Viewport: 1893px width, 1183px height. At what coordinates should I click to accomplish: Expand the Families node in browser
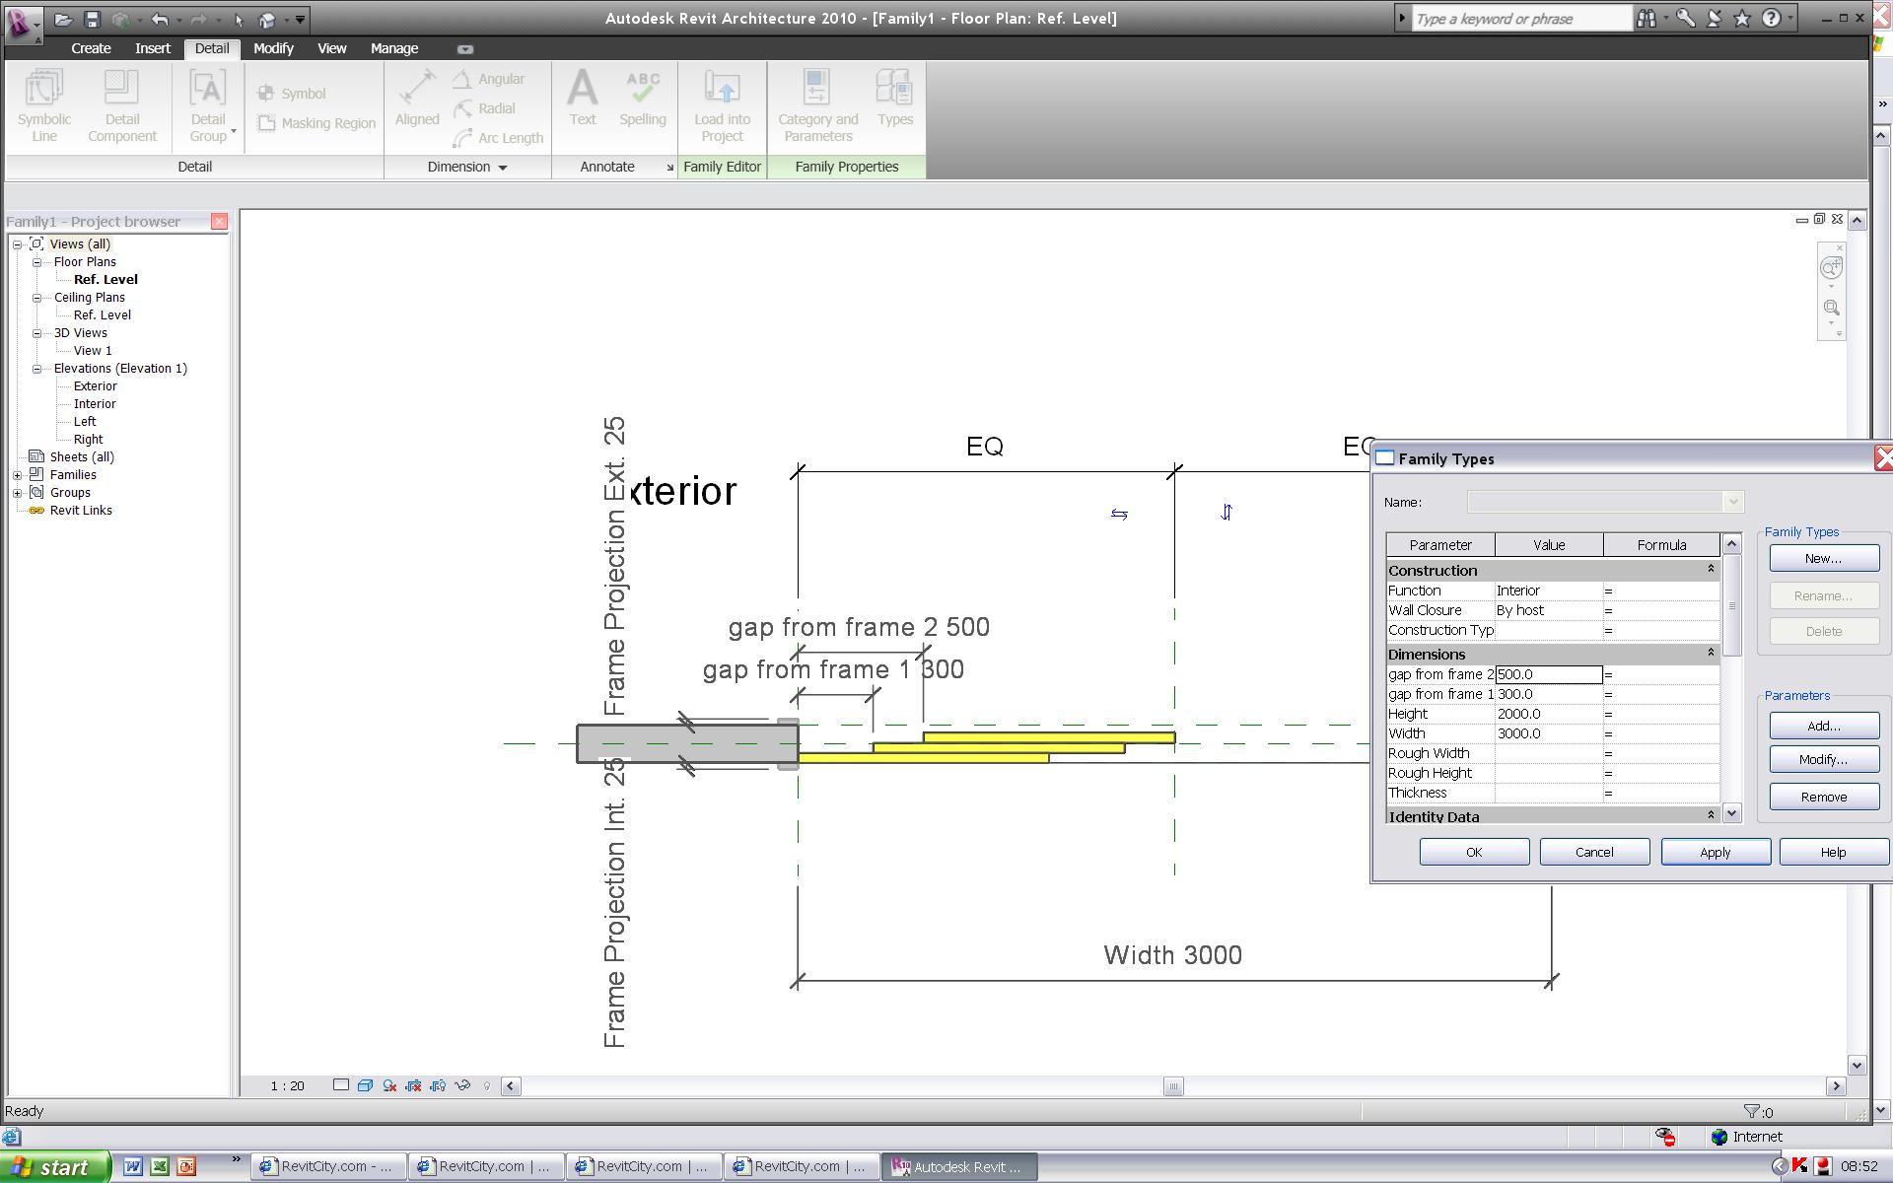pos(18,475)
